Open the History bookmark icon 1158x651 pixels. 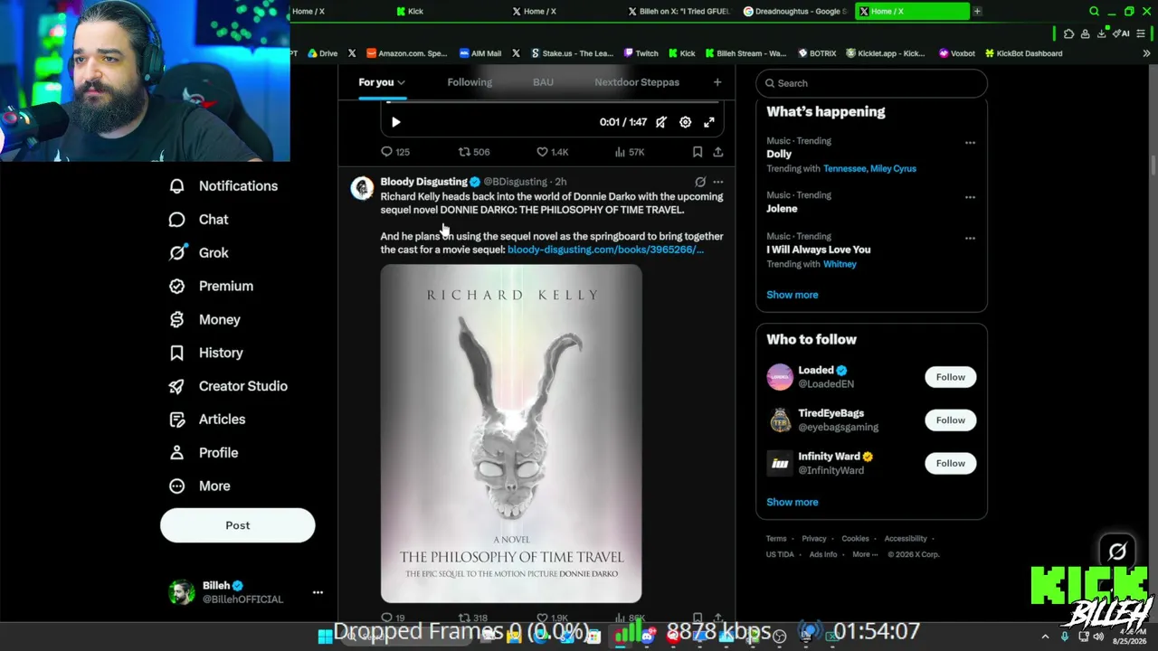tap(177, 353)
